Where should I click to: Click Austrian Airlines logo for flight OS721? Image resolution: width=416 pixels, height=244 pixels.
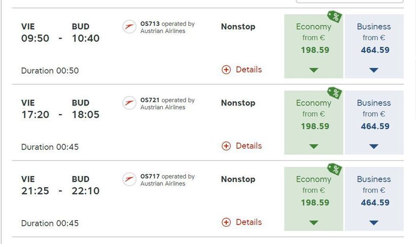click(129, 103)
